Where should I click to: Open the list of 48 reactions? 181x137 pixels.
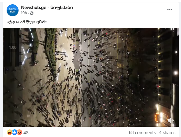coord(26,133)
